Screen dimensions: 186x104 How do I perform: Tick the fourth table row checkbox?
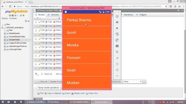[36, 35]
